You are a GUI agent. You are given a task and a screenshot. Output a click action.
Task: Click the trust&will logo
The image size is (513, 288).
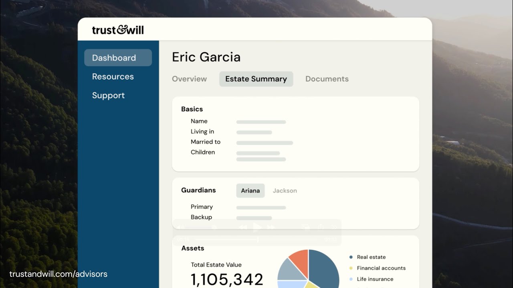click(118, 30)
